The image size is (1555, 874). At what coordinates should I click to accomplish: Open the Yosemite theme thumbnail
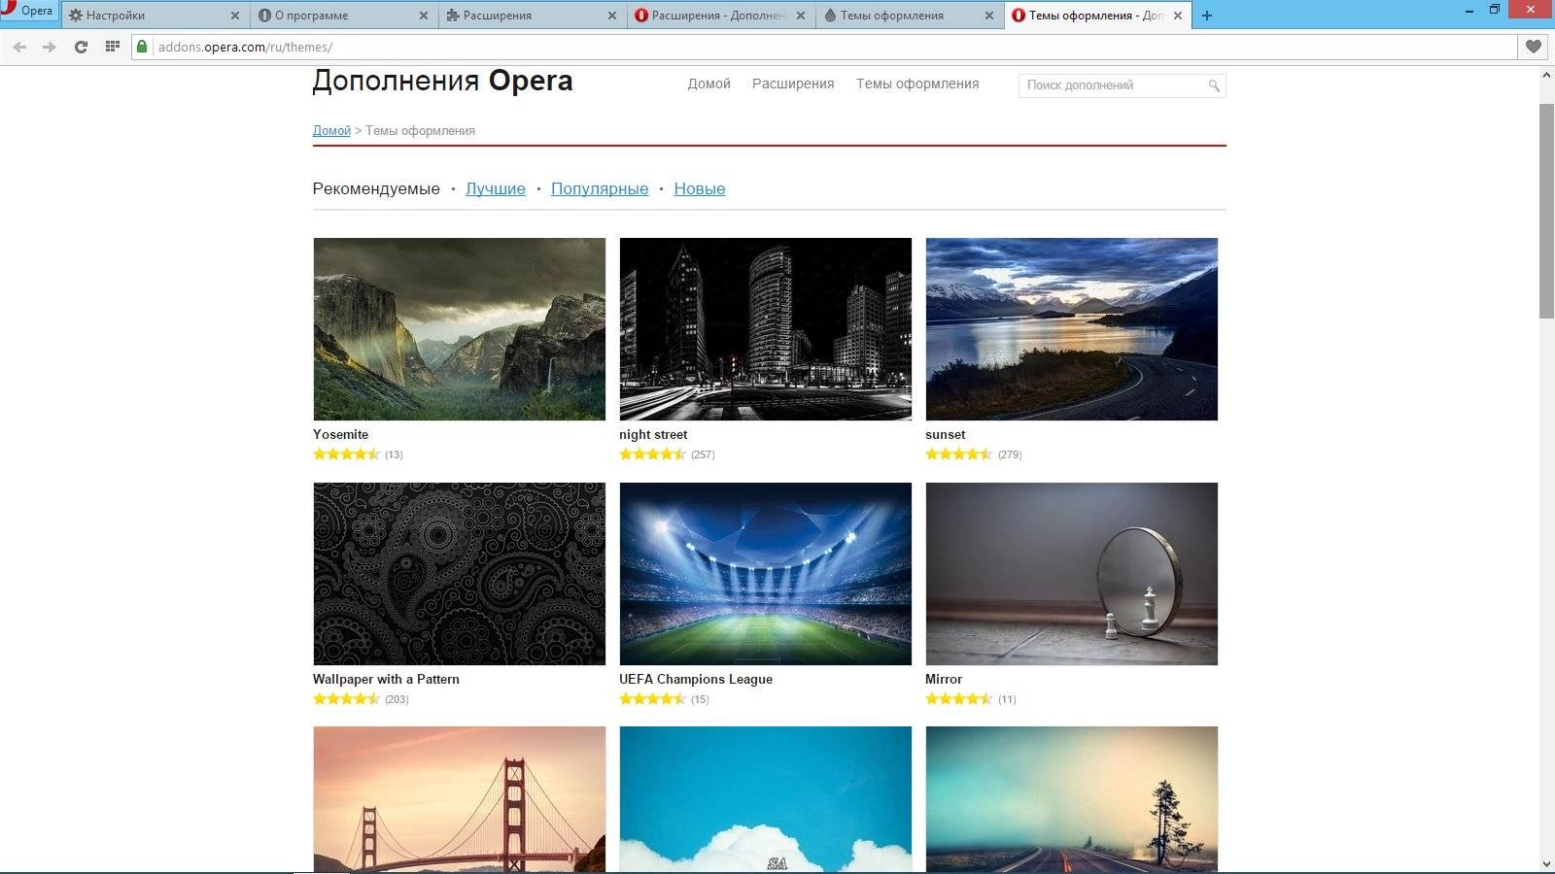(459, 329)
